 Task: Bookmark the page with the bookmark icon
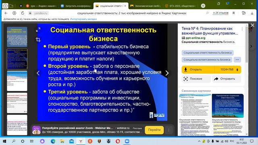tap(234, 13)
